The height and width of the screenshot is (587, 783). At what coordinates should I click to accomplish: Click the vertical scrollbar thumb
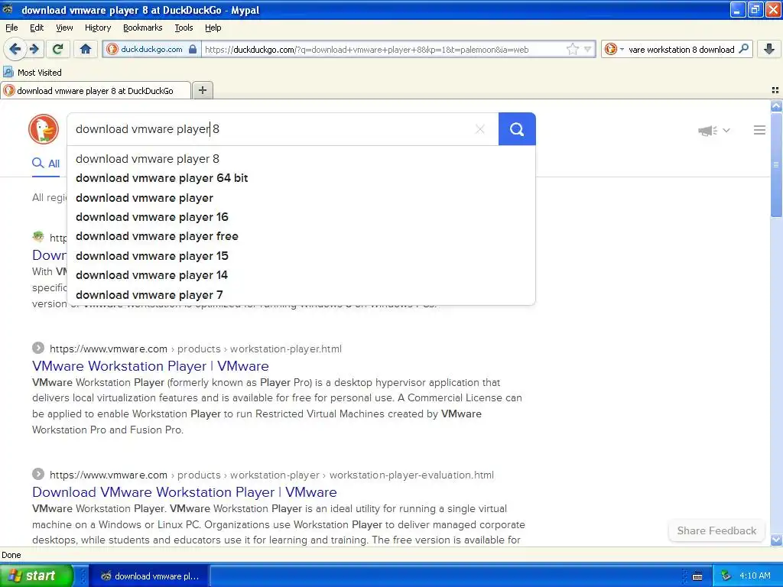[x=776, y=165]
